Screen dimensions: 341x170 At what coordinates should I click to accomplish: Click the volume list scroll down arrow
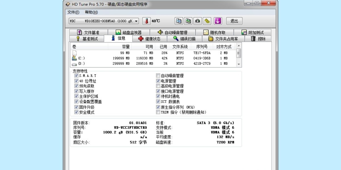pyautogui.click(x=239, y=65)
